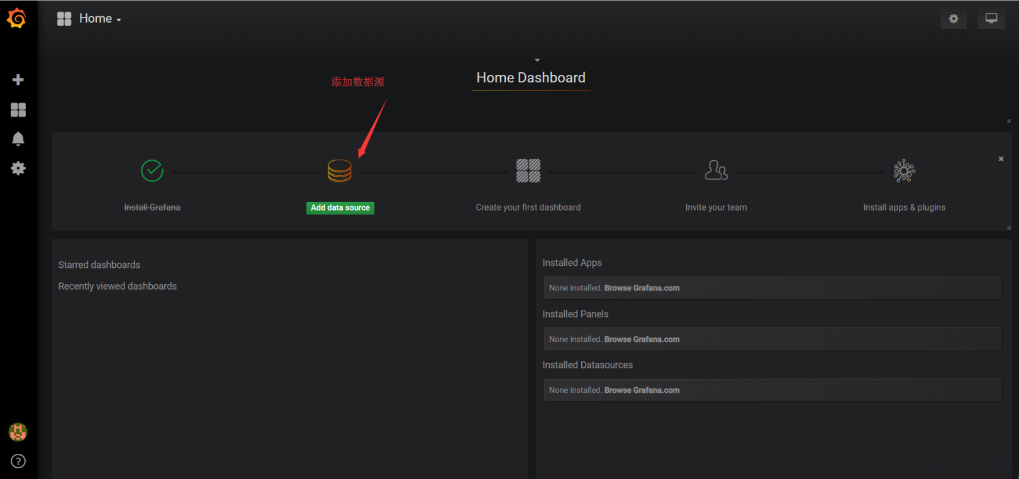Screen dimensions: 1019x479
Task: Click the Grafana logo in the sidebar
Action: click(17, 18)
